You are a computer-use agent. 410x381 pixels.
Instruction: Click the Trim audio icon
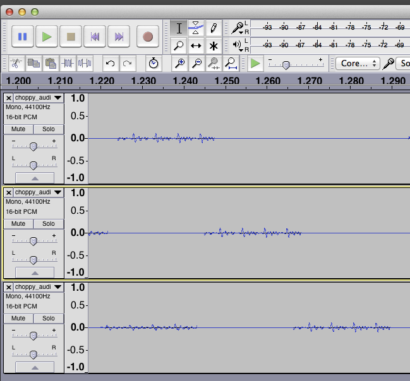tap(68, 63)
